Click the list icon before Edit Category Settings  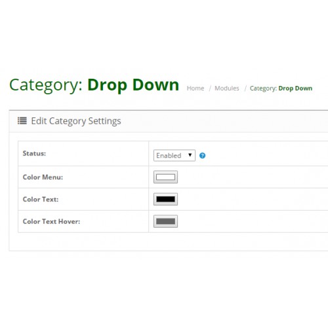[22, 121]
